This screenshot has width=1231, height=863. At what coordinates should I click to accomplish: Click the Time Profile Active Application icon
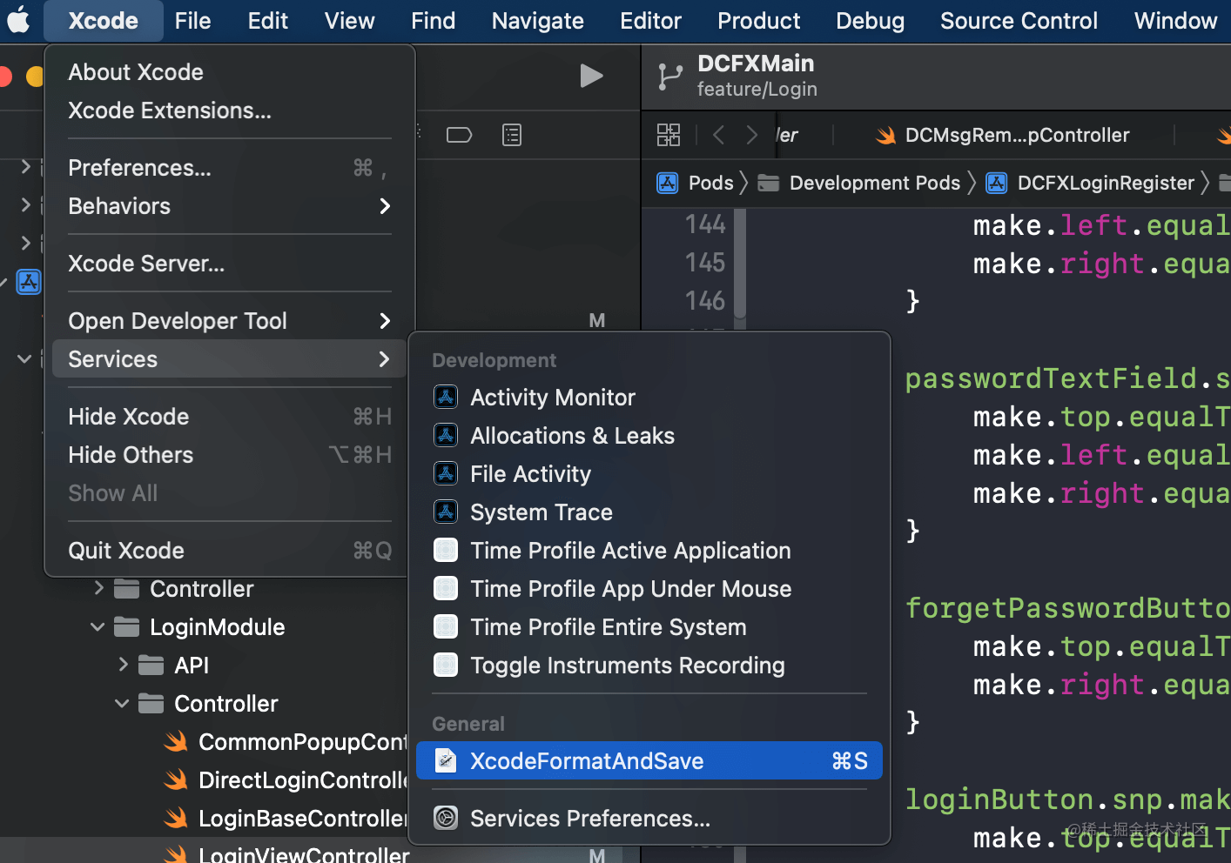coord(446,551)
